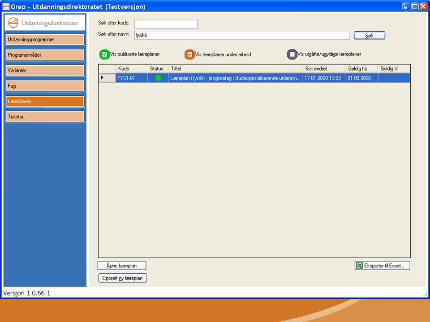Click the green status dot for FYS1-01
Image resolution: width=430 pixels, height=322 pixels.
[158, 78]
